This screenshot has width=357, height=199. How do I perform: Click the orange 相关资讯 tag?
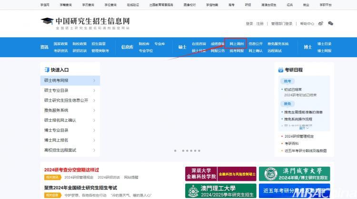tap(52, 177)
